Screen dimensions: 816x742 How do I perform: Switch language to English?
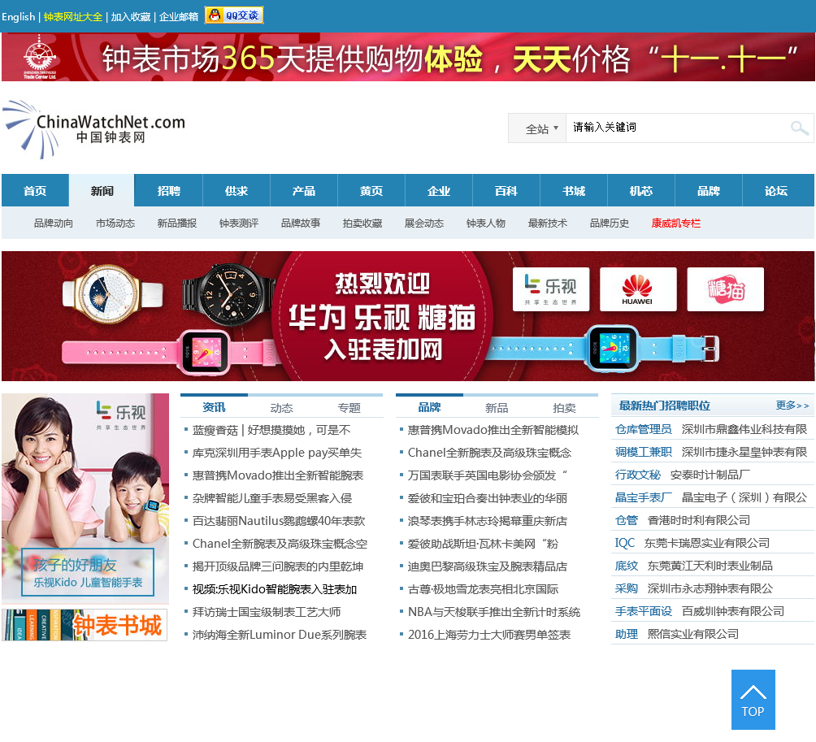pos(18,16)
